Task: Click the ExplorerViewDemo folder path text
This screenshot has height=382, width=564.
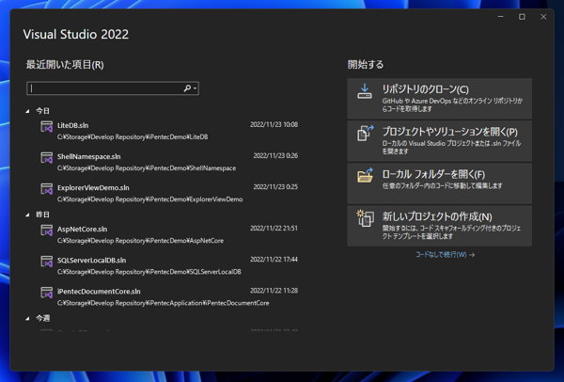Action: click(150, 199)
